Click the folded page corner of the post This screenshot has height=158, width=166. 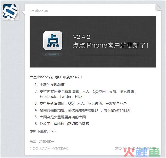(x=158, y=7)
